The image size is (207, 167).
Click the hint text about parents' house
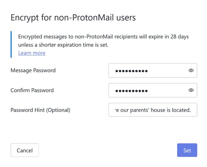pyautogui.click(x=153, y=110)
